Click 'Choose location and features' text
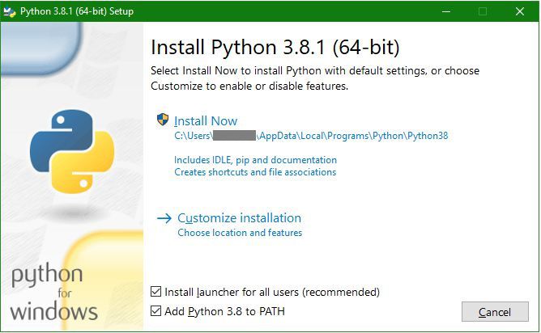 point(240,233)
